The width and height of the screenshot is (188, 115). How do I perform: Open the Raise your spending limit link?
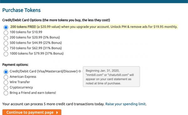tap(126, 104)
